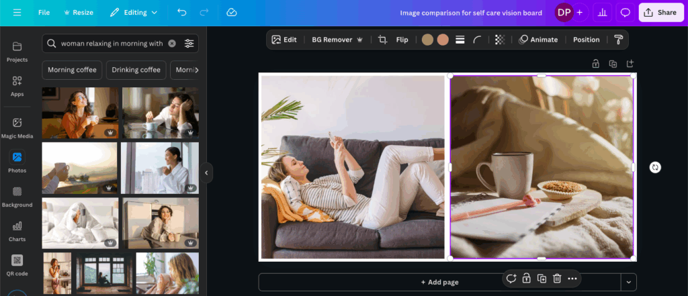The image size is (688, 296).
Task: Click the Share button
Action: (661, 12)
